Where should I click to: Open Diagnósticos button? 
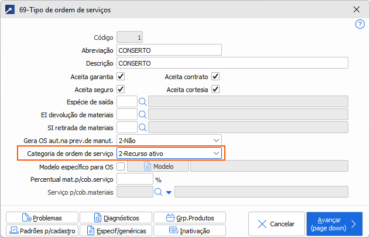pos(116,217)
